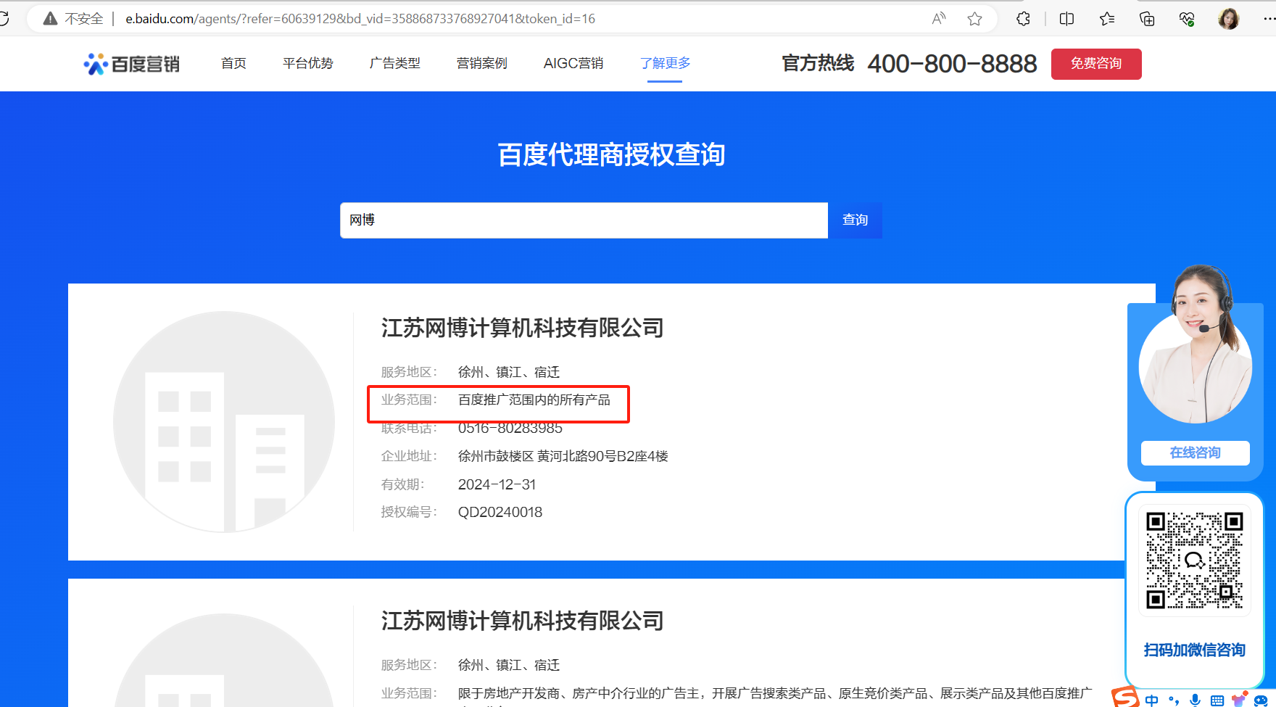Click the authorization number QD20240018
This screenshot has height=707, width=1276.
click(x=500, y=512)
